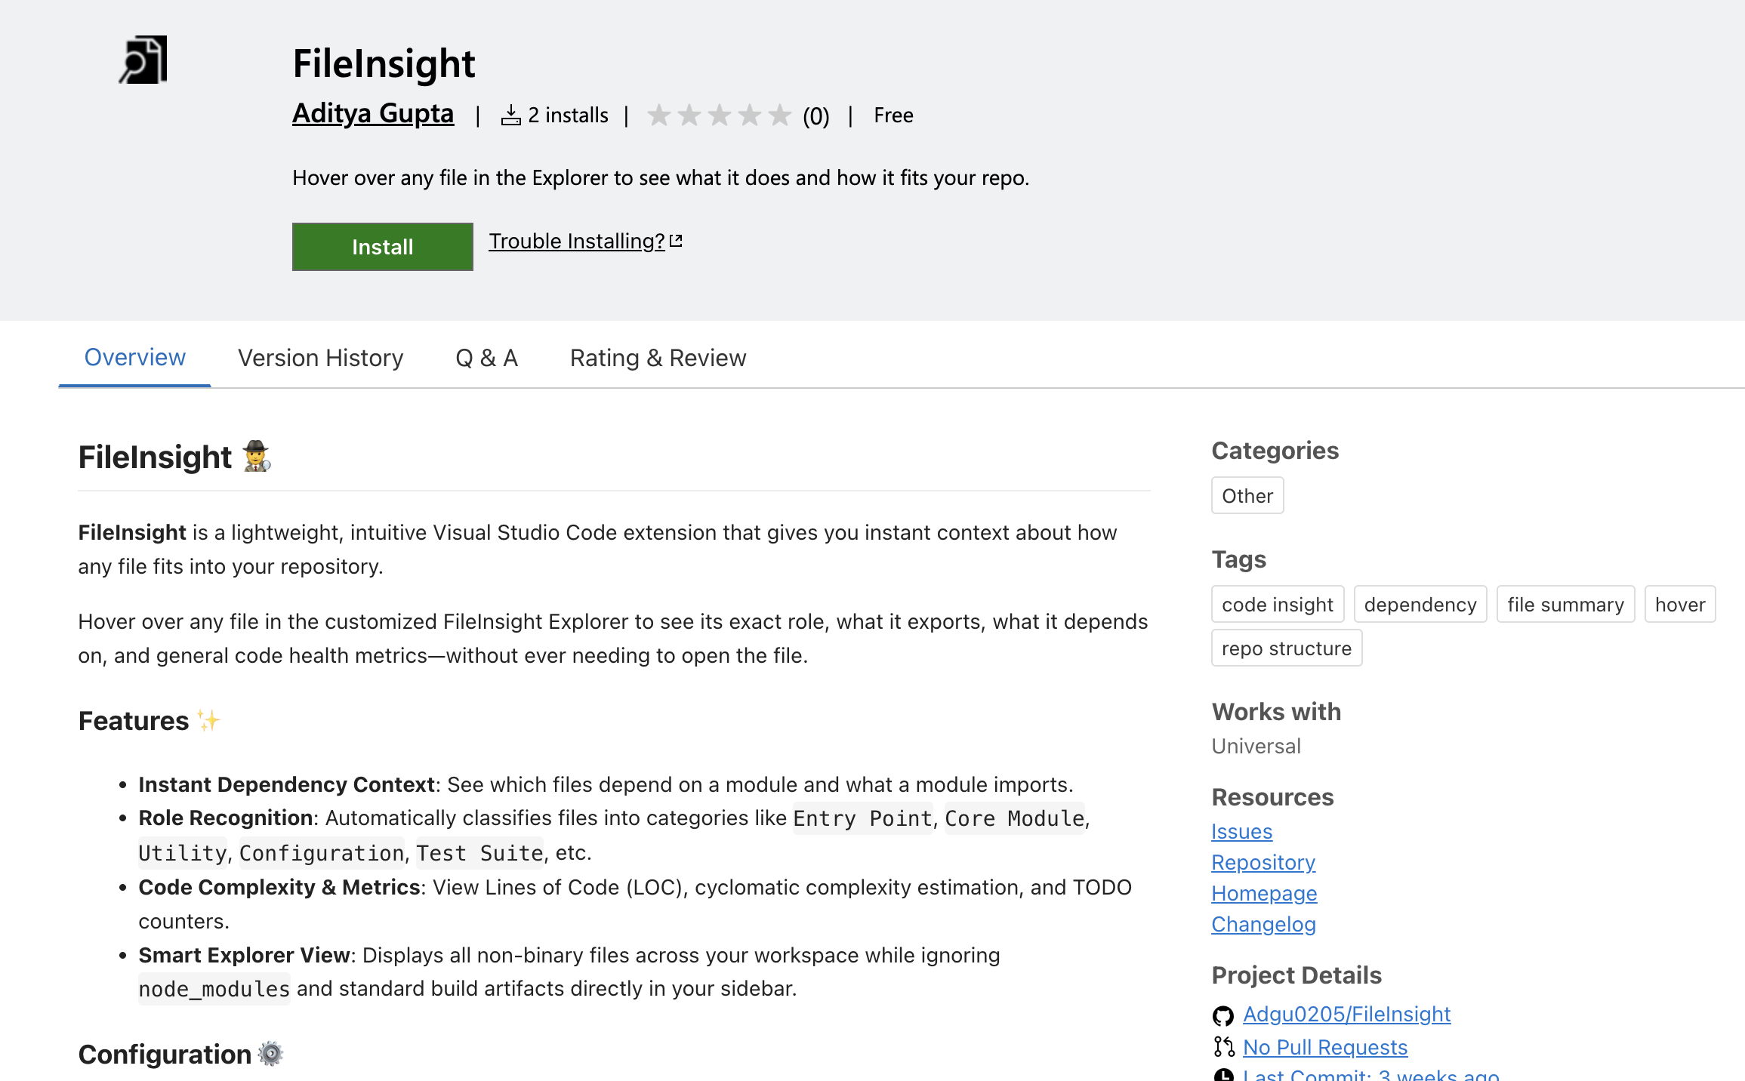Click the Instant Dependency Context feature text
The width and height of the screenshot is (1745, 1081).
(x=287, y=784)
